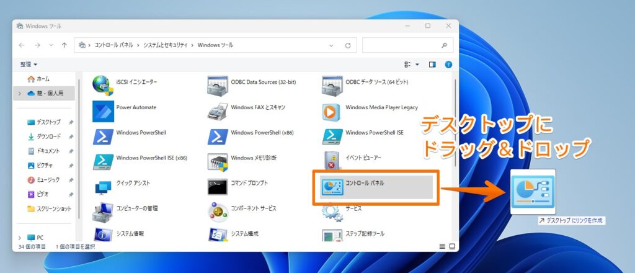Select ドキュメント in navigation pane
Viewport: 635px width, 273px height.
coord(44,151)
